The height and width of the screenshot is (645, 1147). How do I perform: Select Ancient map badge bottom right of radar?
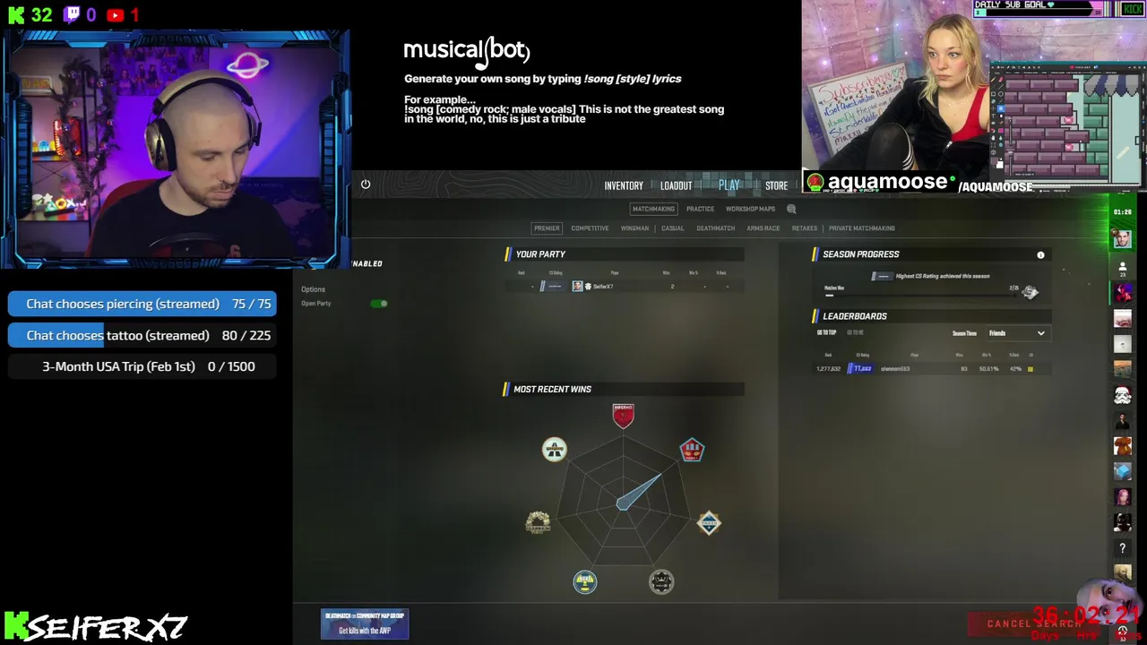[661, 582]
